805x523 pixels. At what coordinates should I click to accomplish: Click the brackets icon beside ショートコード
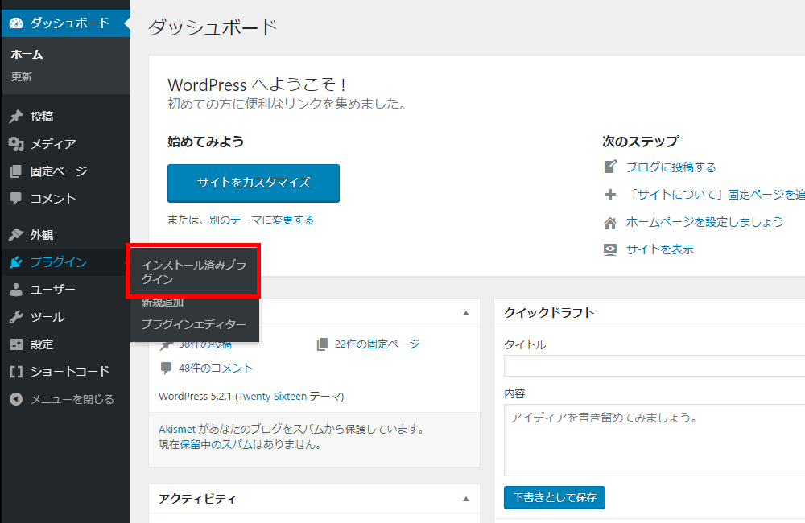(15, 372)
